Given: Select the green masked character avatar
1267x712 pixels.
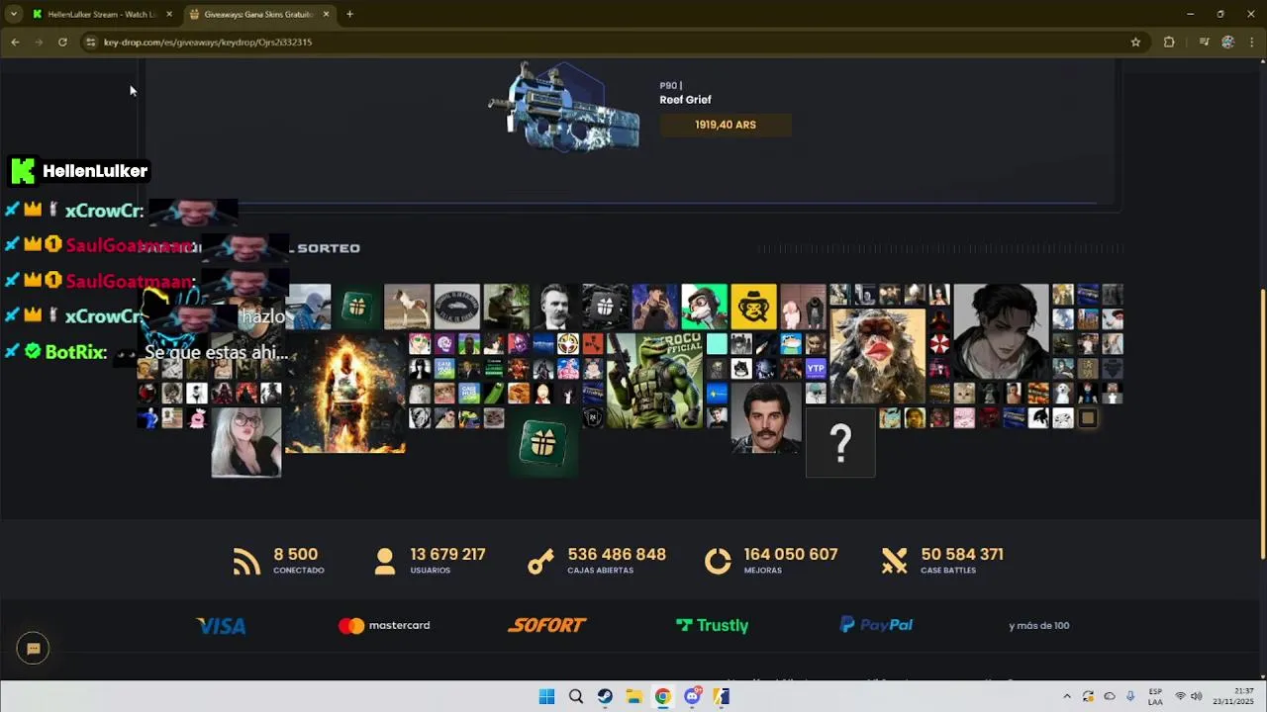Looking at the screenshot, I should pyautogui.click(x=704, y=308).
